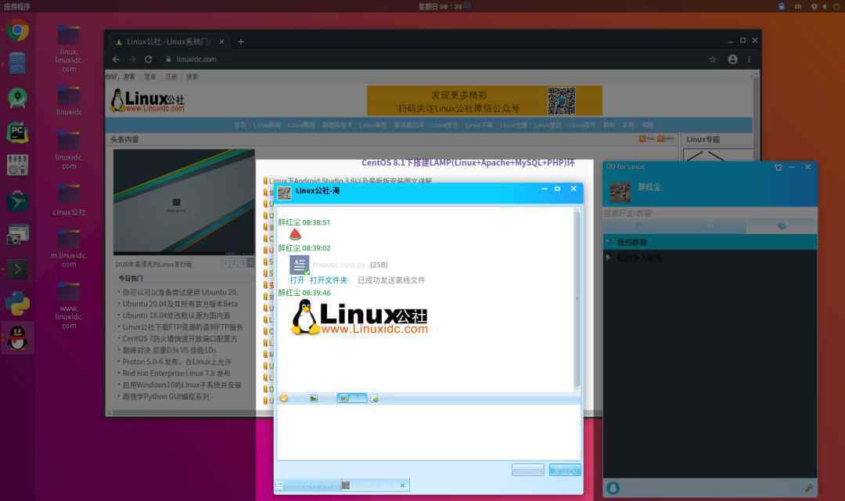Open PyCharm from the dock
Screen dimensions: 845x501
point(17,132)
